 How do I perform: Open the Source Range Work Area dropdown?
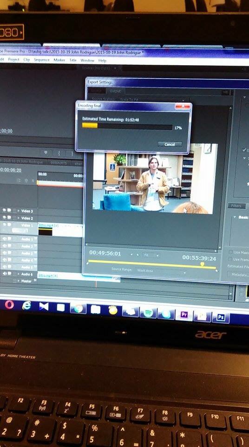pos(161,271)
